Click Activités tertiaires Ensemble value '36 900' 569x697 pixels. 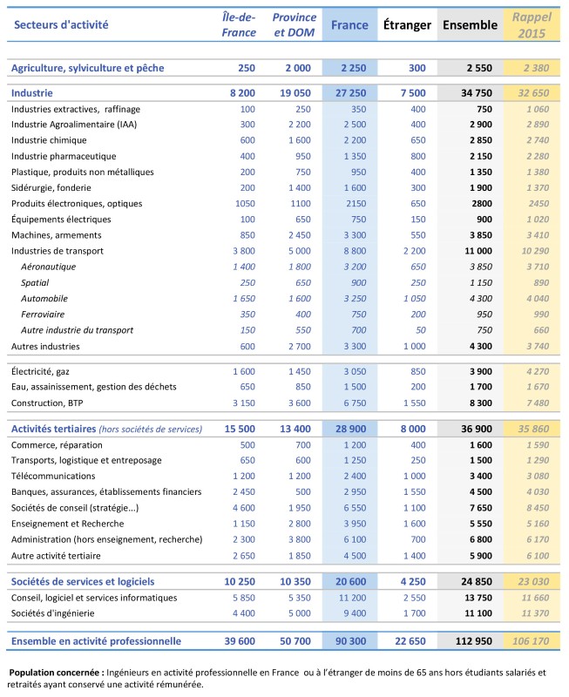click(477, 429)
